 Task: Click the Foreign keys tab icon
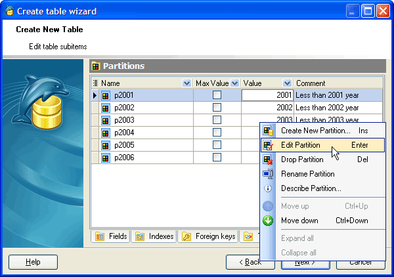(186, 236)
